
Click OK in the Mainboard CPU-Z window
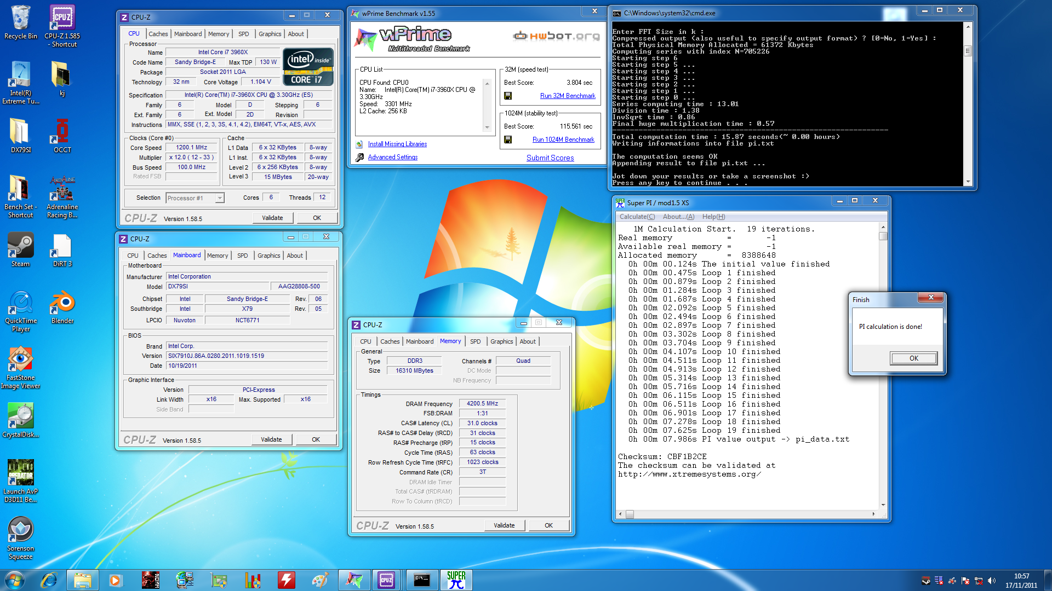point(316,439)
